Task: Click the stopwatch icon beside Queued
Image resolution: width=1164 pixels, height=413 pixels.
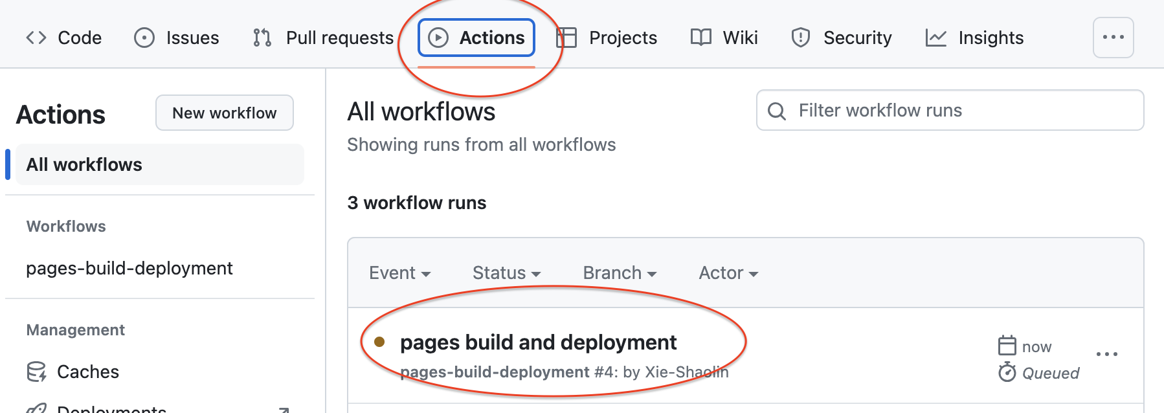Action: [x=1007, y=372]
